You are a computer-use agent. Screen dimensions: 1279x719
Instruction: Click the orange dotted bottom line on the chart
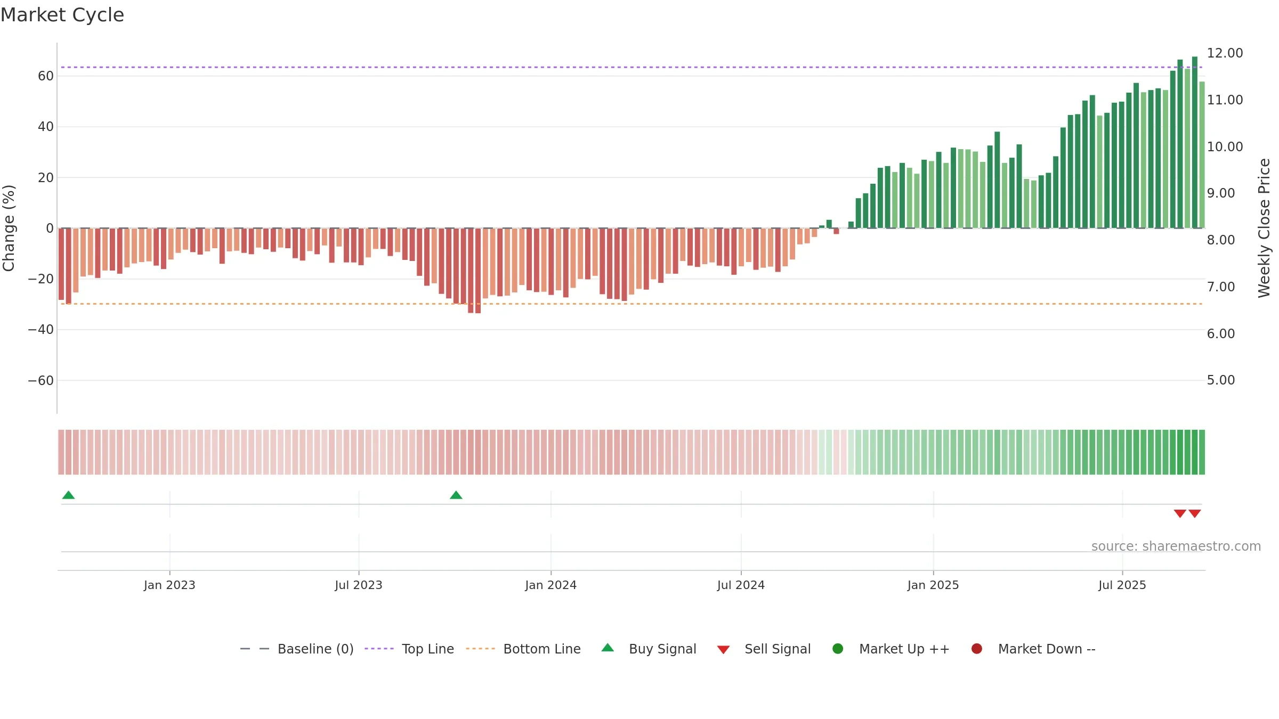(632, 304)
